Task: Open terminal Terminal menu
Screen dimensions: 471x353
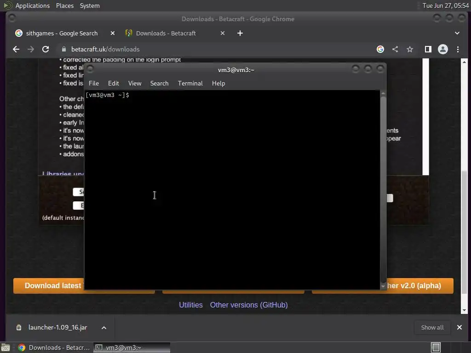Action: pyautogui.click(x=190, y=84)
